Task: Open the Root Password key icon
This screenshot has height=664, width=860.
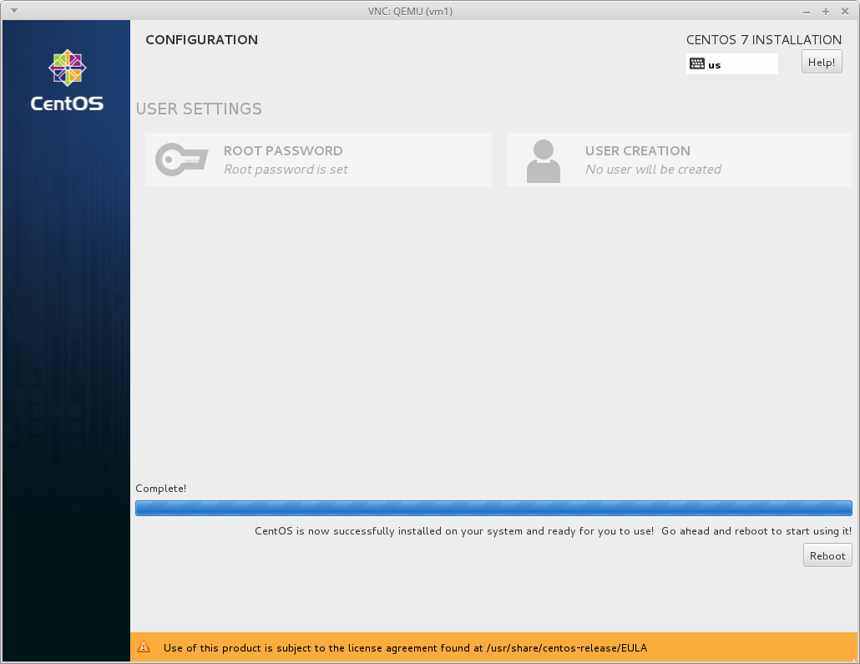Action: (x=181, y=160)
